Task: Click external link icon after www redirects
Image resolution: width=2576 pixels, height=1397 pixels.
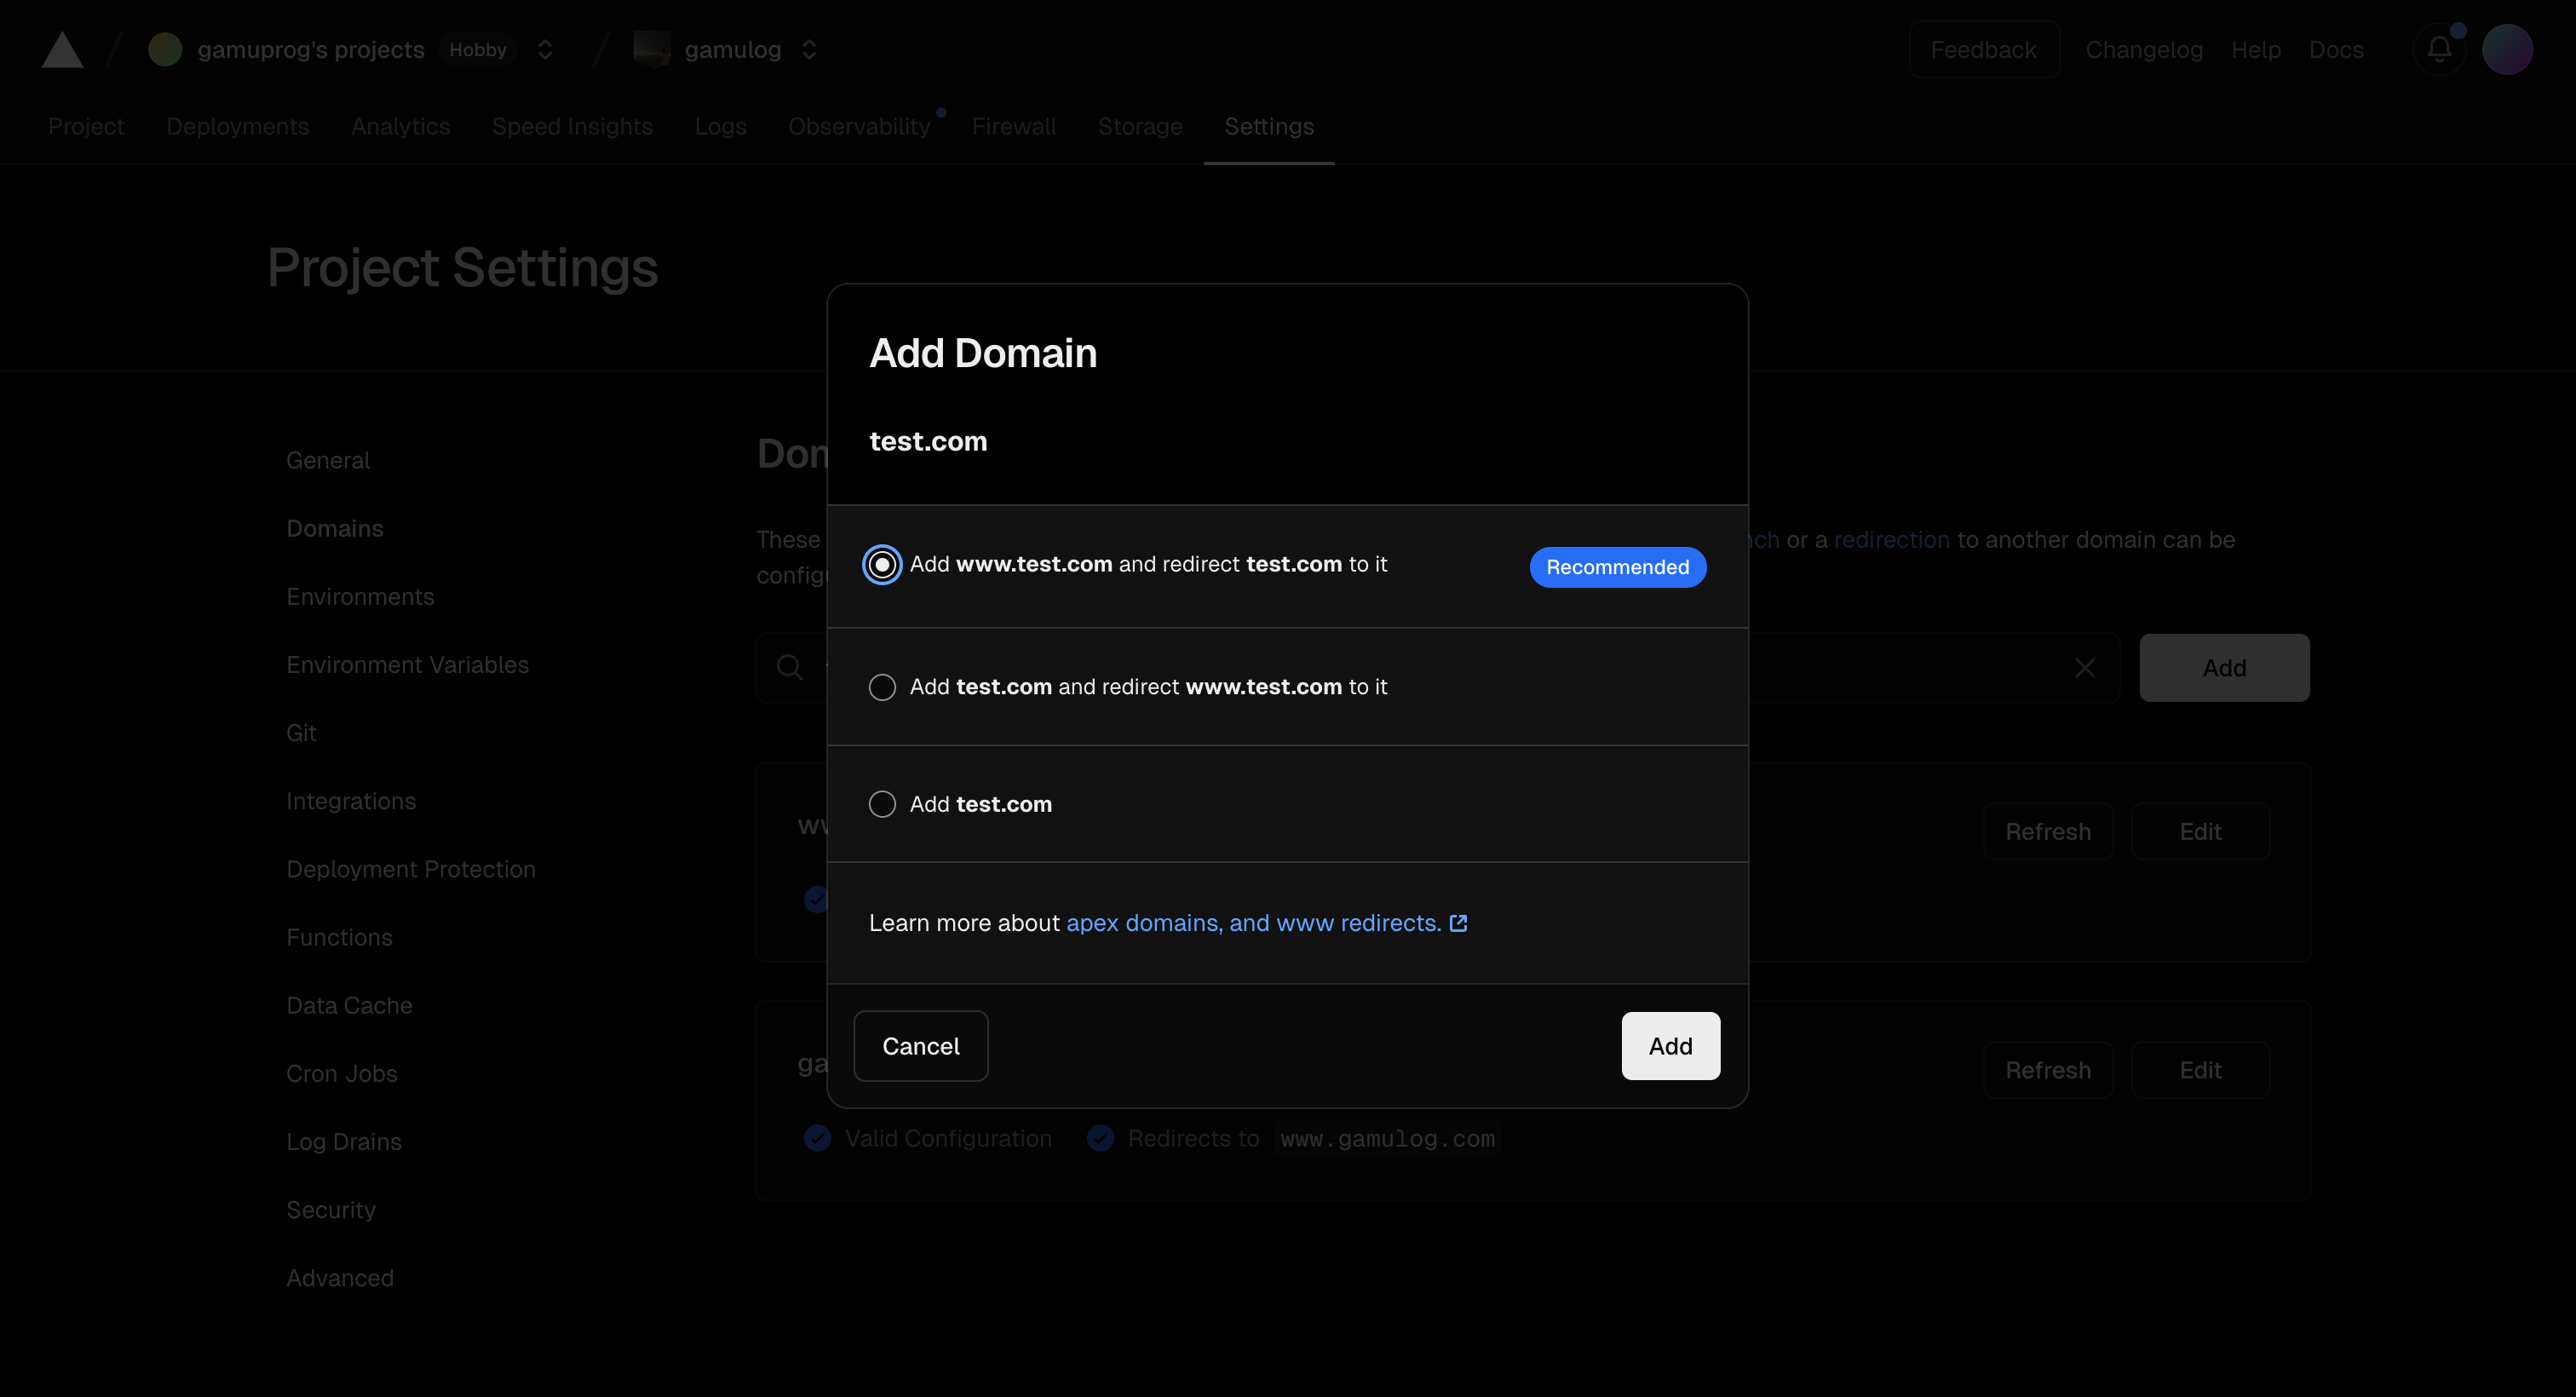Action: [x=1458, y=923]
